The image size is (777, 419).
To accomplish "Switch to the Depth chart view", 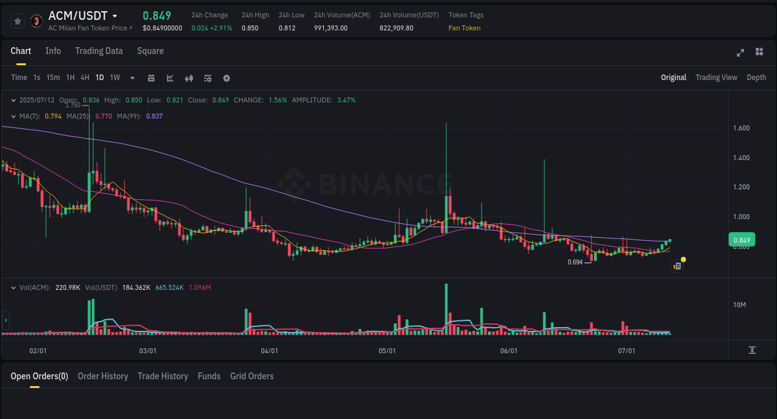I will click(756, 78).
